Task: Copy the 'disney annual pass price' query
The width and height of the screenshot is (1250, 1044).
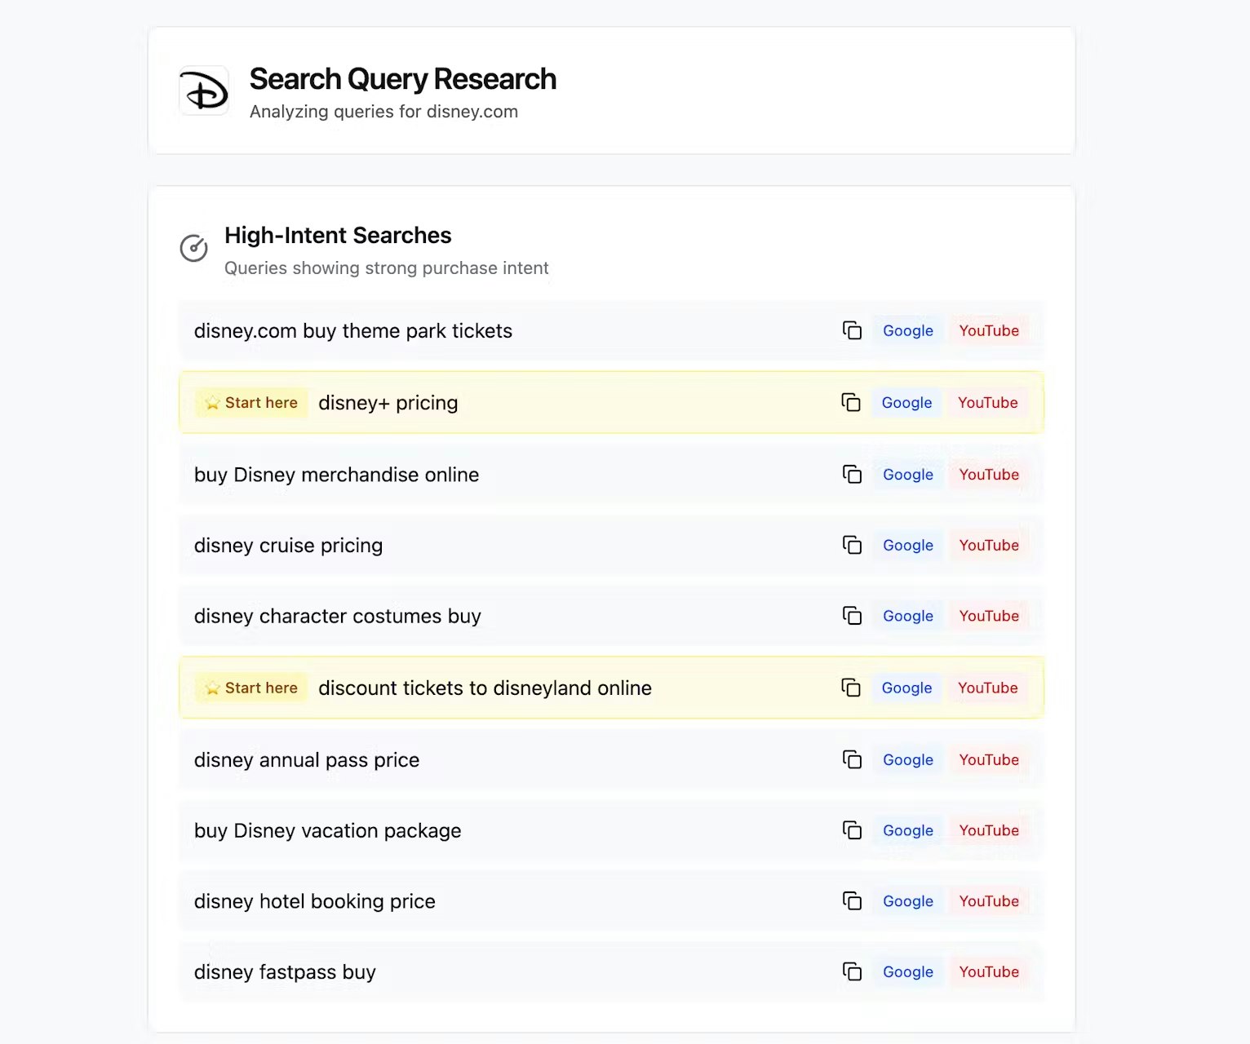Action: pos(852,759)
